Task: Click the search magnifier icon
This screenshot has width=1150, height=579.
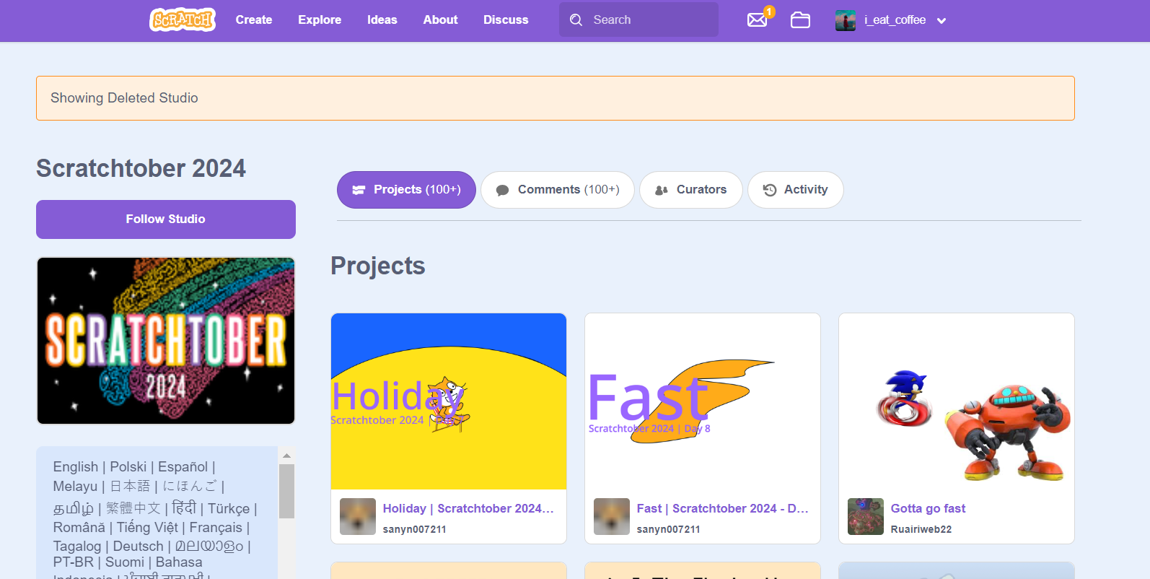Action: [576, 20]
